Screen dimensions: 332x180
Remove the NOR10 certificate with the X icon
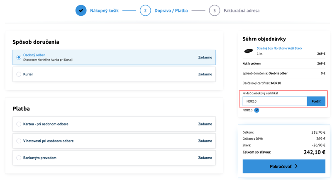pyautogui.click(x=256, y=110)
